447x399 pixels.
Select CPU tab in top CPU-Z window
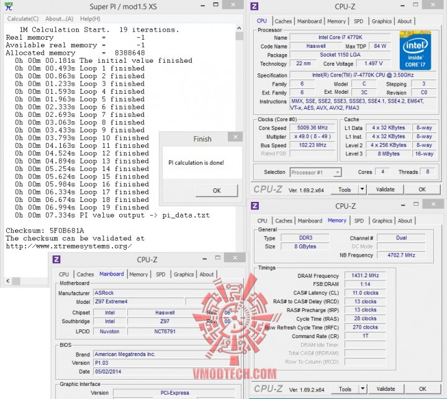pyautogui.click(x=262, y=21)
